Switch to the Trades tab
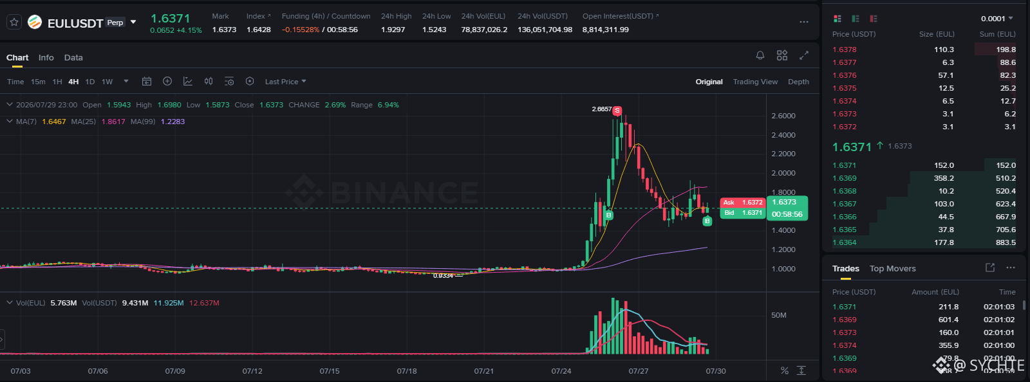Viewport: 1030px width, 382px height. coord(845,268)
